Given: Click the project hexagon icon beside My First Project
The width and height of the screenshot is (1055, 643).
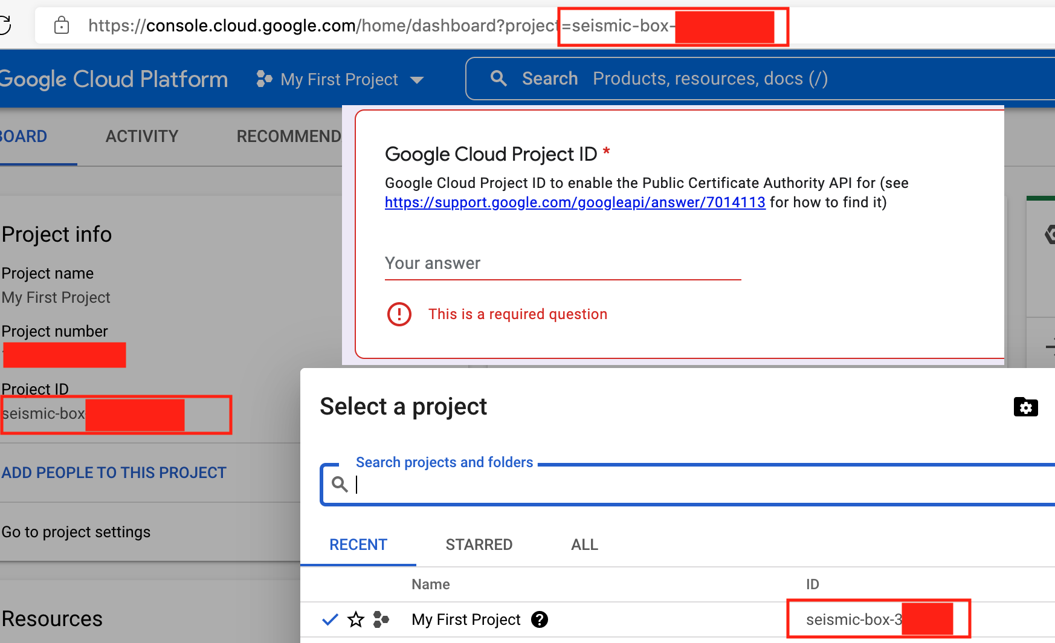Looking at the screenshot, I should tap(264, 79).
